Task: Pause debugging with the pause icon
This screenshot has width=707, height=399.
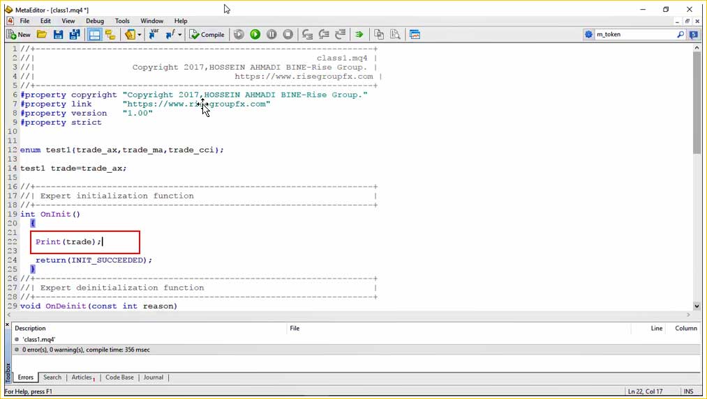Action: (271, 35)
